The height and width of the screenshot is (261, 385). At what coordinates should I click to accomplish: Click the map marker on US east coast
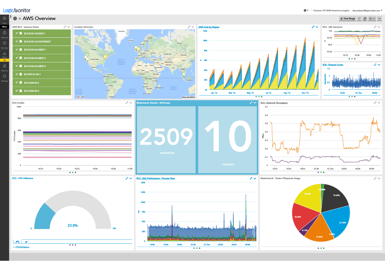tap(105, 57)
